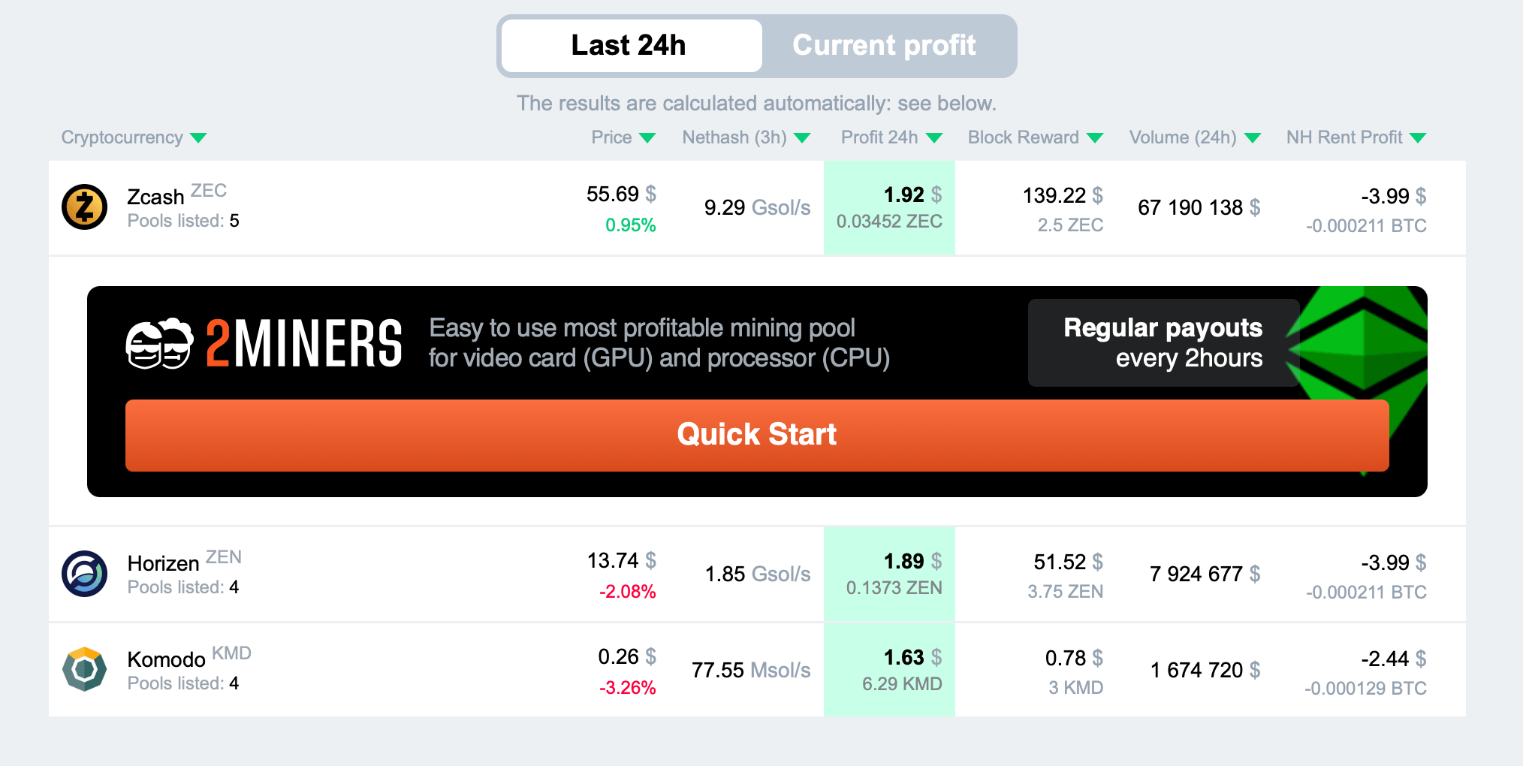Sort by NH Rent Profit arrow
This screenshot has width=1523, height=766.
click(x=1418, y=138)
